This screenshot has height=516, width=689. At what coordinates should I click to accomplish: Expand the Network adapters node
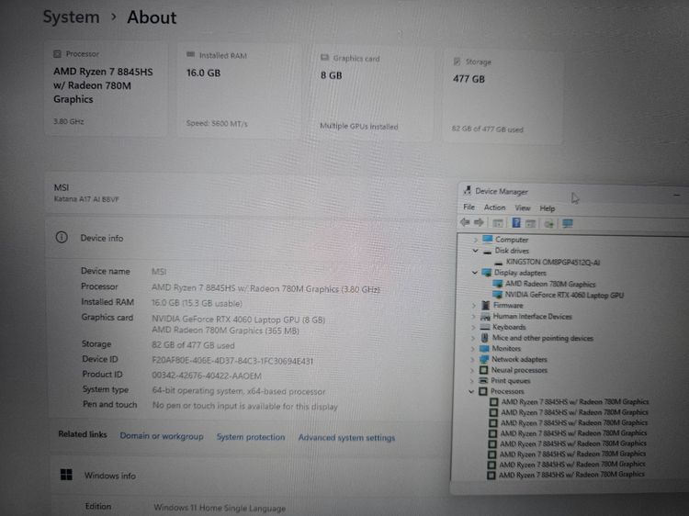pos(472,359)
